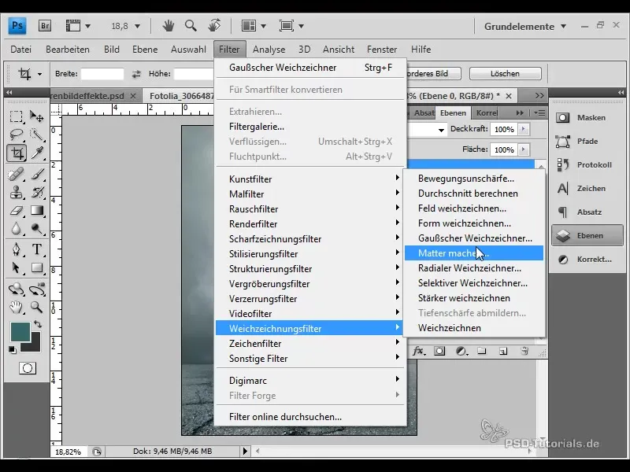This screenshot has width=630, height=472.
Task: Open the Fläche slider arrow
Action: (523, 149)
